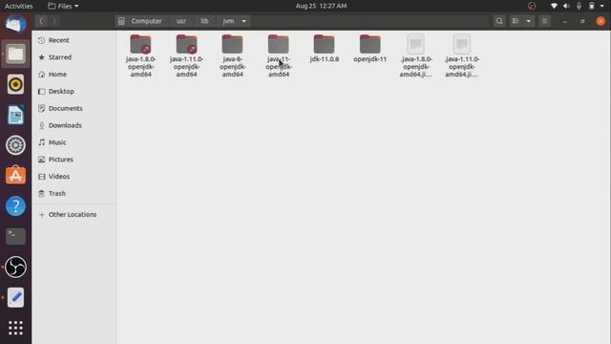Open Documents in the sidebar
This screenshot has width=611, height=344.
click(74, 108)
